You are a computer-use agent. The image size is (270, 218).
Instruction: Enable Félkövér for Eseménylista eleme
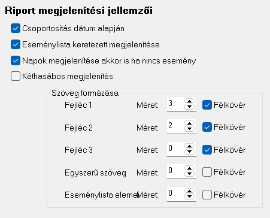(x=207, y=195)
